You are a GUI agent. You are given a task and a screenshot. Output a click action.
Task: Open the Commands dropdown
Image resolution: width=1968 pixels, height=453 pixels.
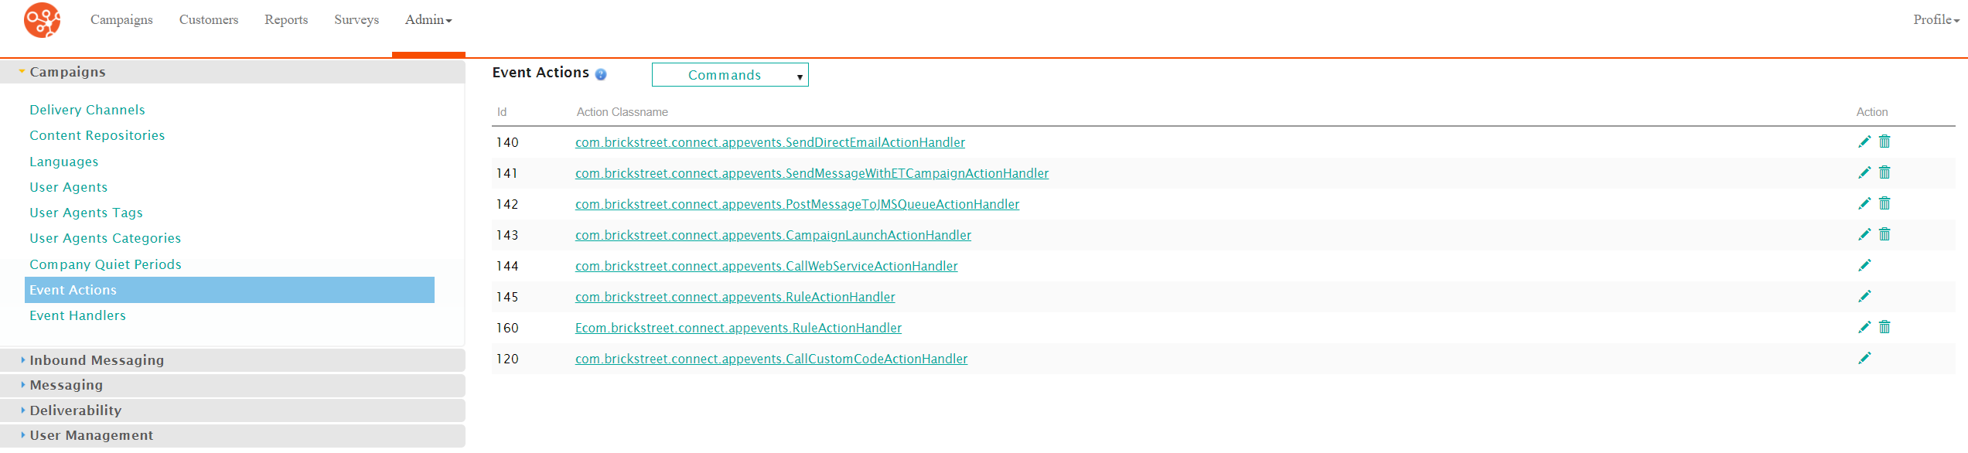pos(730,75)
